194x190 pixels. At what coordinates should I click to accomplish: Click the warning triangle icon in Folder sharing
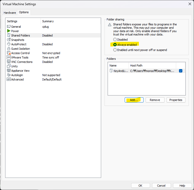coord(110,25)
